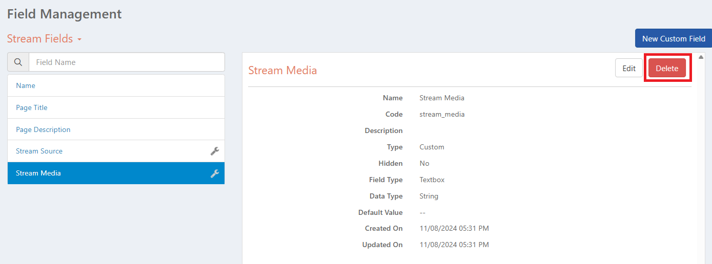Click the Edit button
Image resolution: width=712 pixels, height=264 pixels.
tap(629, 68)
